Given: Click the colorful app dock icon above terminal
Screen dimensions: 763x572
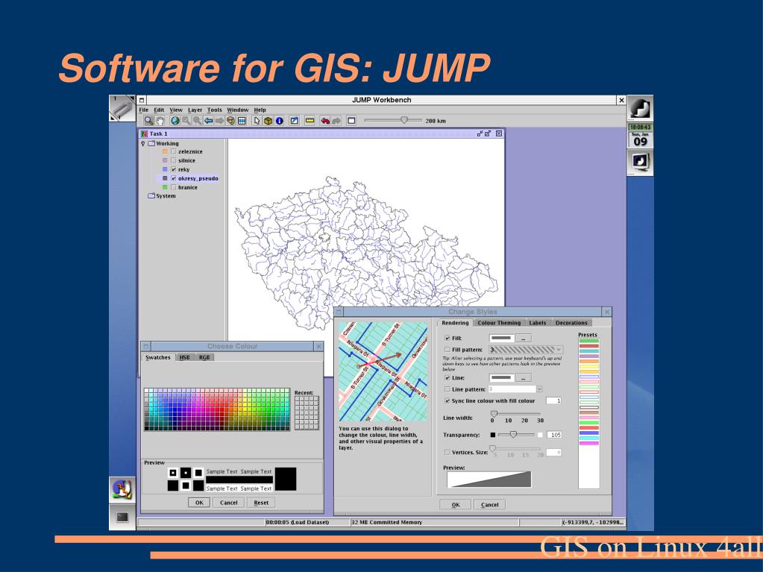Looking at the screenshot, I should point(122,489).
